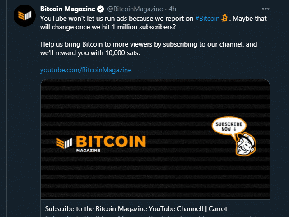Click the cut-off card description text
The width and height of the screenshot is (289, 217).
pyautogui.click(x=151, y=216)
